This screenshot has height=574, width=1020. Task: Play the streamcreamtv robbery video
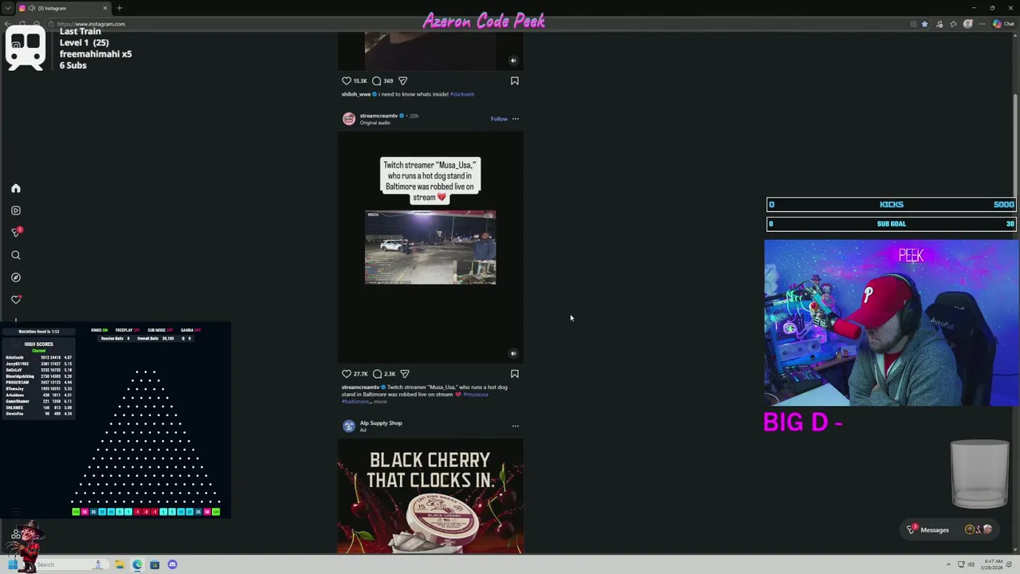pyautogui.click(x=430, y=247)
